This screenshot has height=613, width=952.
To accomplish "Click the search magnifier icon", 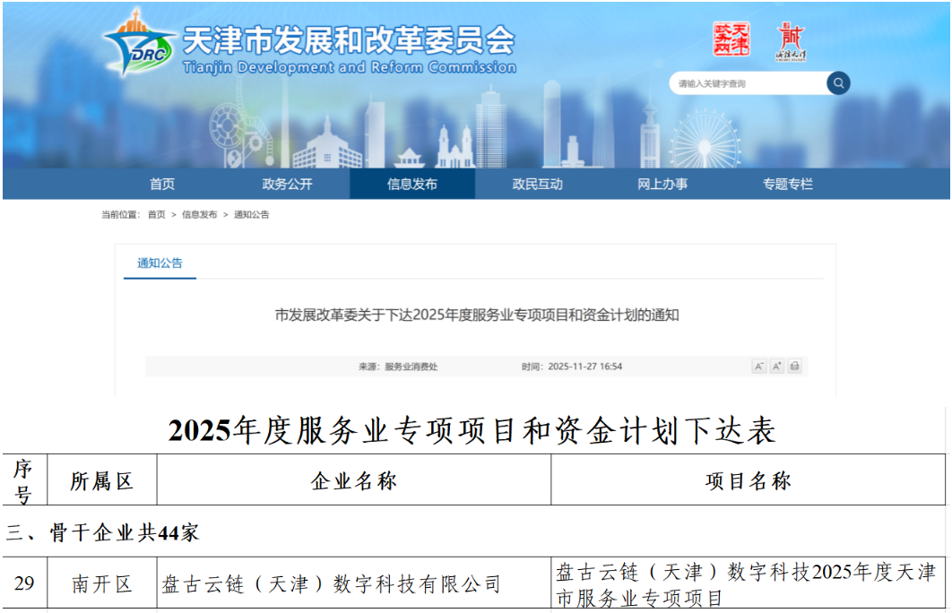I will click(838, 83).
